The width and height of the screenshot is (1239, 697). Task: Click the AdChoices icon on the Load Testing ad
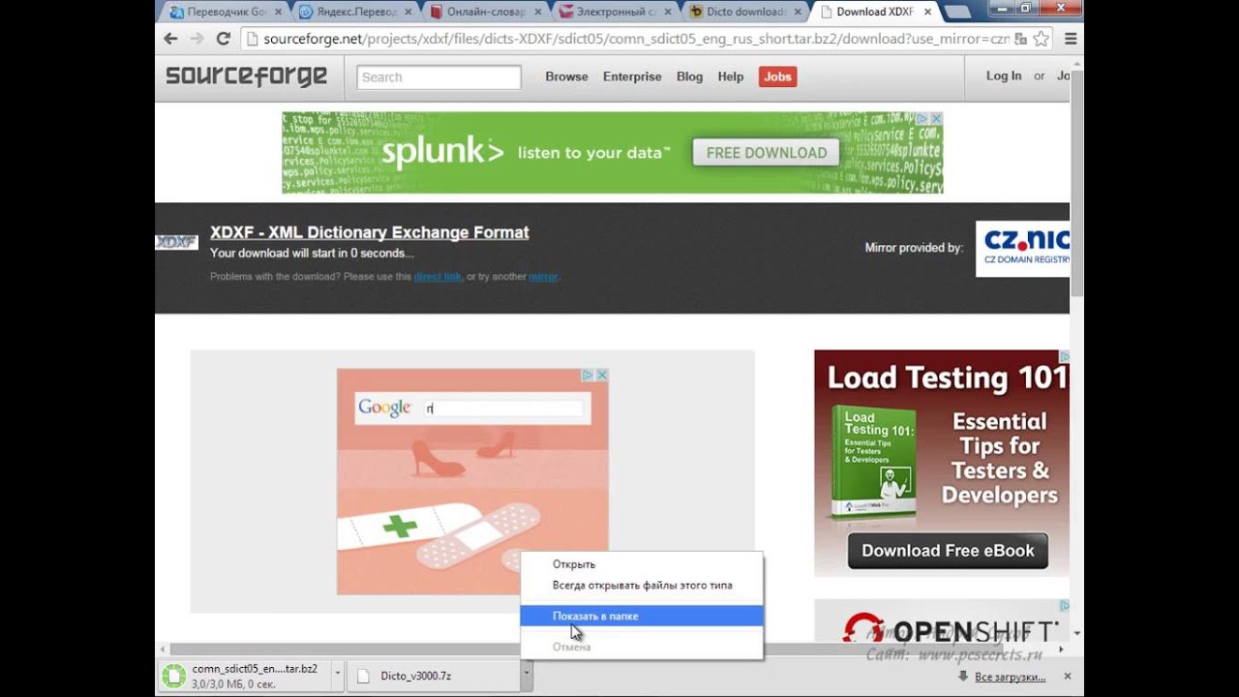click(1065, 356)
